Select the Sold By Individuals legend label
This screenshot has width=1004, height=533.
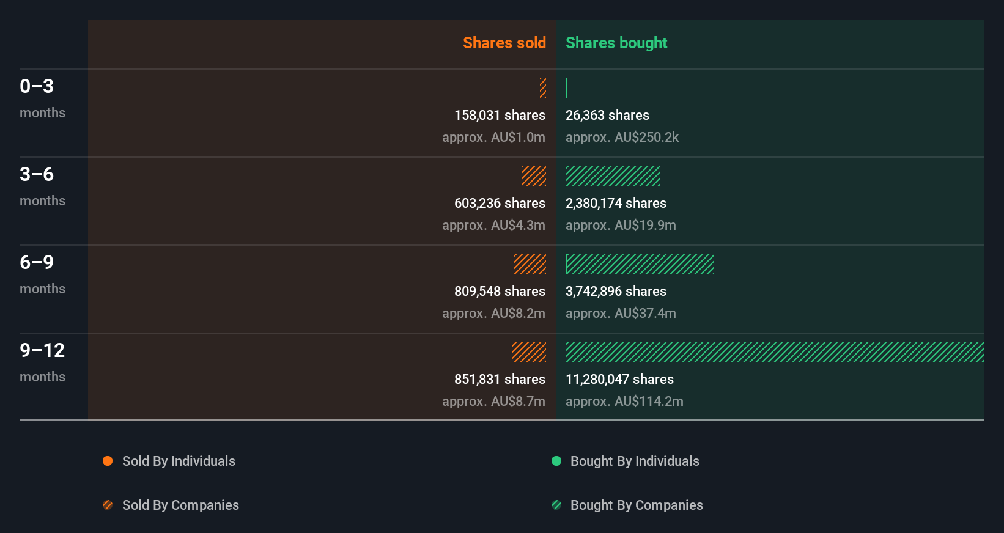tap(179, 461)
